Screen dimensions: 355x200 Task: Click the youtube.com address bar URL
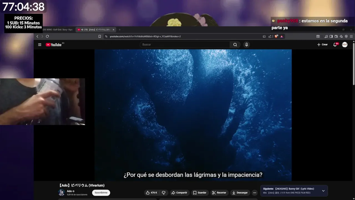click(145, 36)
